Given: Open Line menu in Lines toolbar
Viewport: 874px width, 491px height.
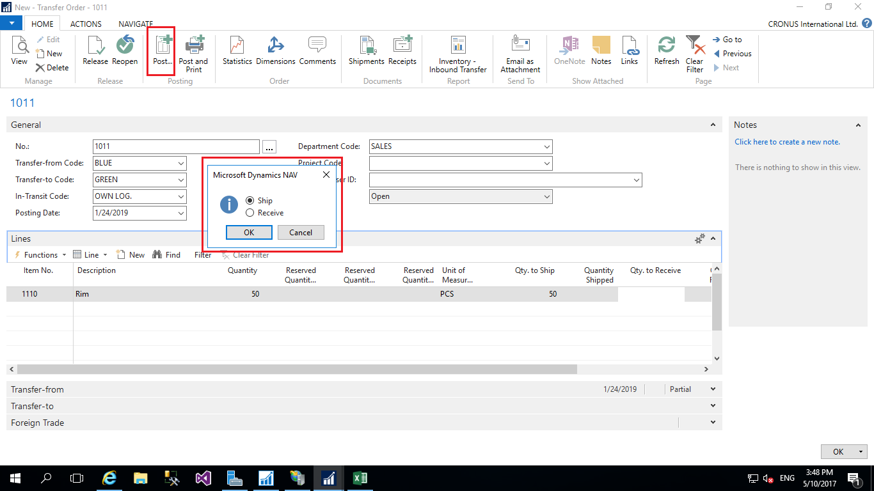Looking at the screenshot, I should tap(90, 254).
